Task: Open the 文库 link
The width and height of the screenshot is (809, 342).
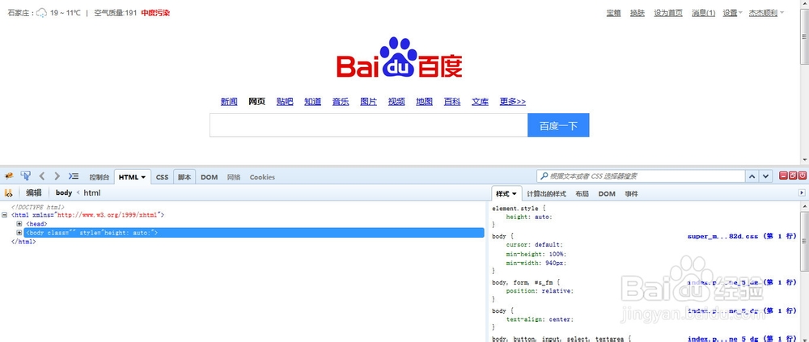Action: 480,102
